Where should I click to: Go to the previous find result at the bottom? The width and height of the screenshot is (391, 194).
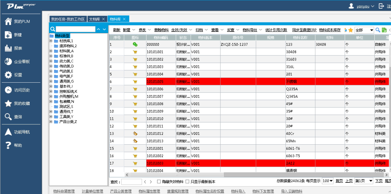(x=145, y=182)
